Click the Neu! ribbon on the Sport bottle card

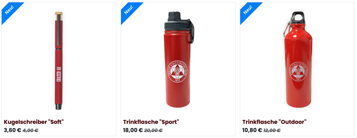point(129,10)
